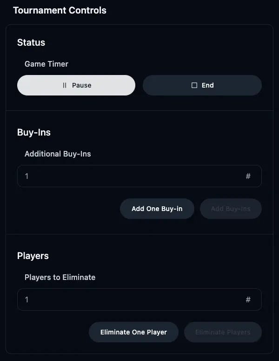Screen dimensions: 279x361
Task: Focus the Players to Eliminate number input
Action: pyautogui.click(x=130, y=300)
